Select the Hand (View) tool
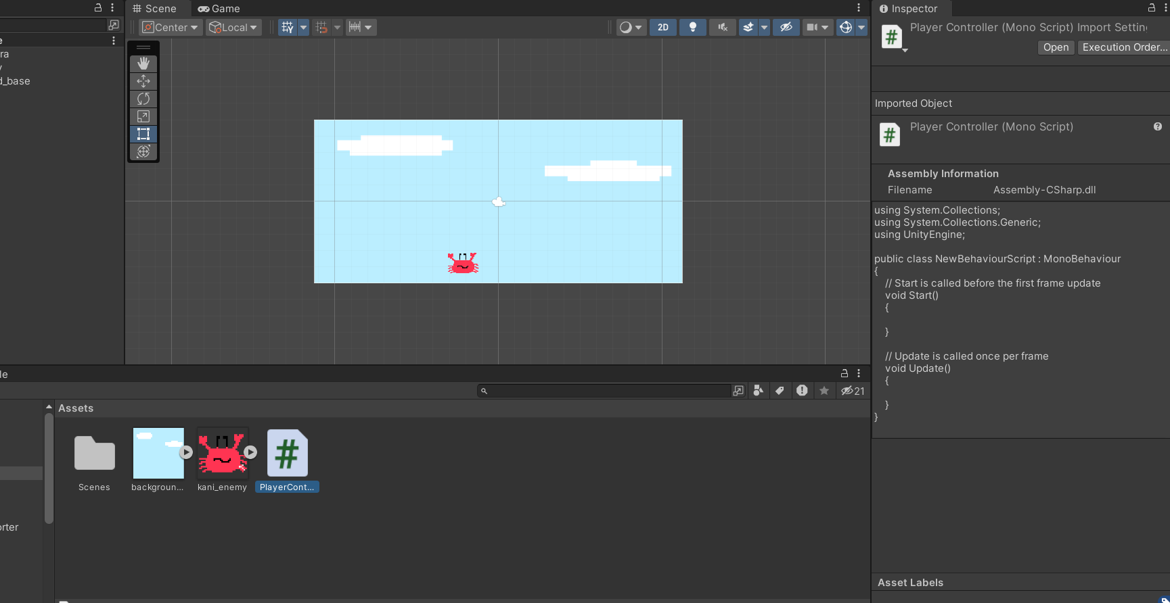Image resolution: width=1170 pixels, height=603 pixels. (x=143, y=64)
